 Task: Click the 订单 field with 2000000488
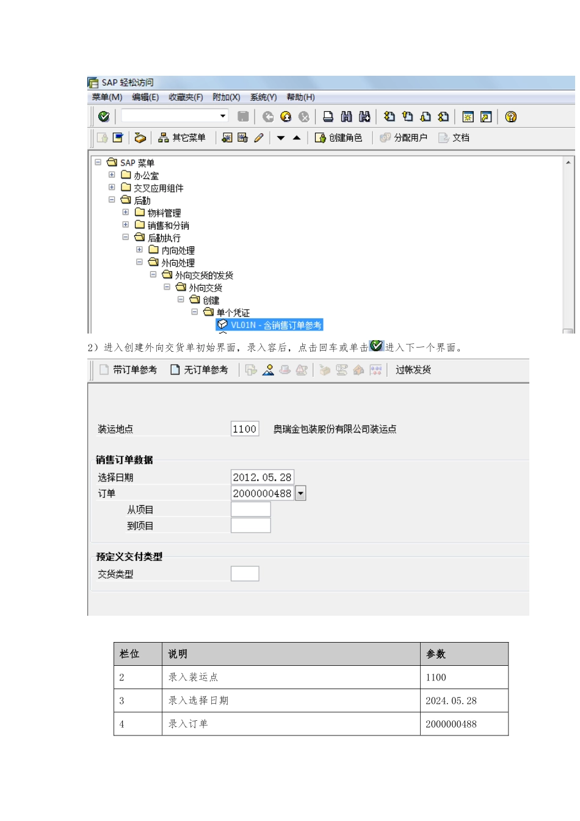click(x=263, y=493)
